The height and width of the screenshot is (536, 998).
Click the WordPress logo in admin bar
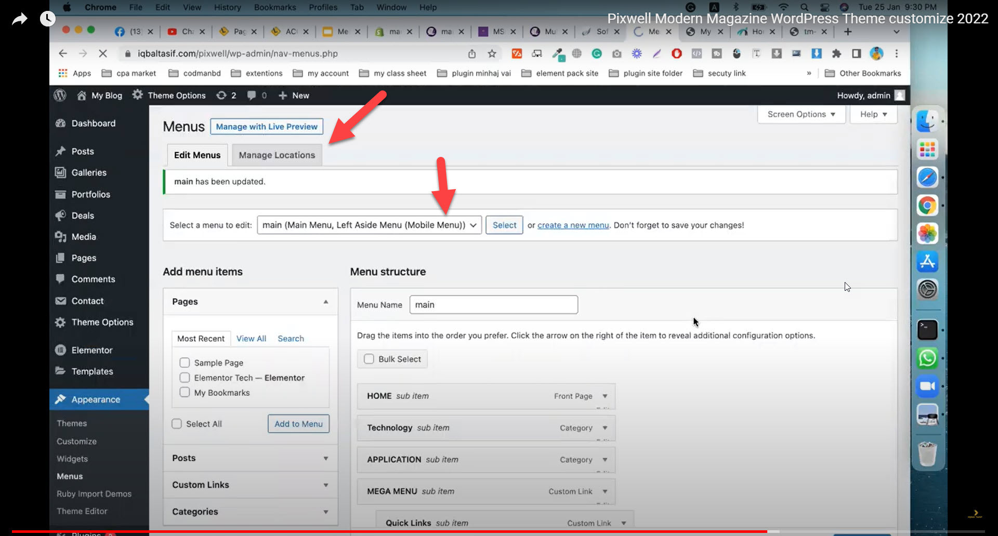coord(60,96)
